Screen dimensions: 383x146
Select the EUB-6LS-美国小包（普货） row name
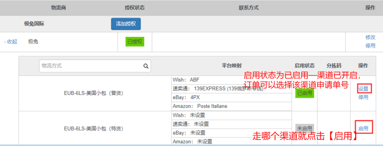pyautogui.click(x=94, y=93)
